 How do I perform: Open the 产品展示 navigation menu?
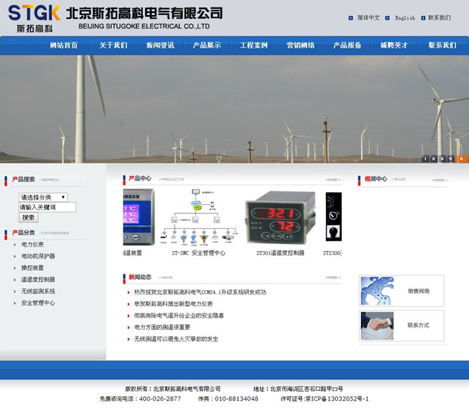207,45
